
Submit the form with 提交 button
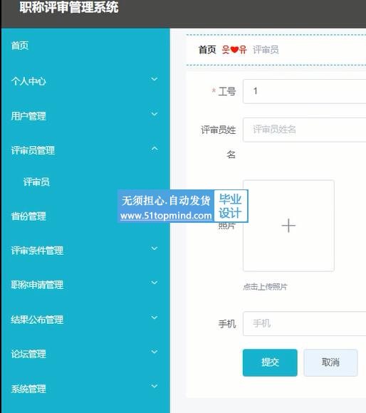pyautogui.click(x=270, y=362)
